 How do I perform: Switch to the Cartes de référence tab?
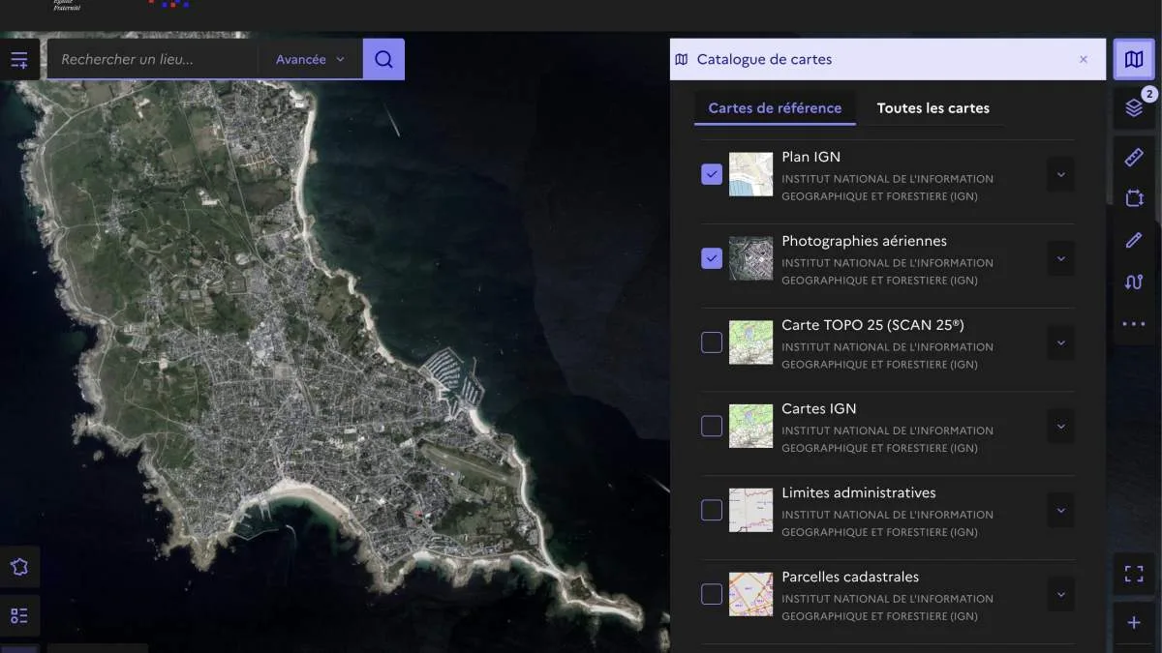click(x=775, y=108)
